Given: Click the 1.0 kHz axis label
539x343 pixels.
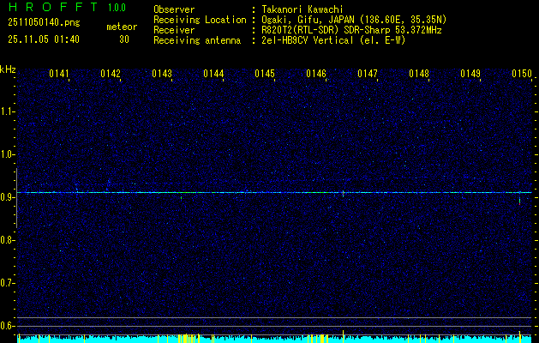Looking at the screenshot, I should coord(7,154).
